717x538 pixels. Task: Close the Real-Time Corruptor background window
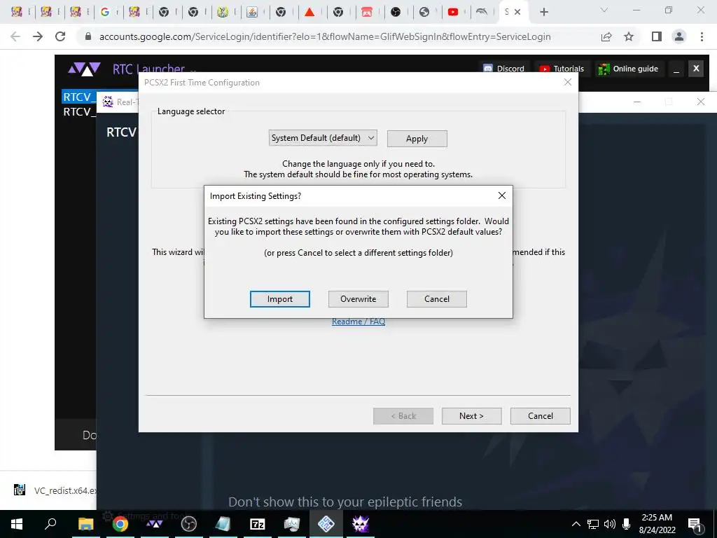click(x=700, y=102)
